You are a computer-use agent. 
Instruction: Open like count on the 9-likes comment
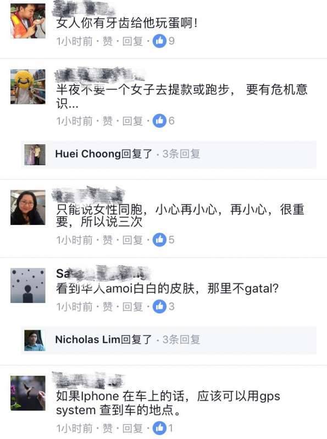(164, 41)
